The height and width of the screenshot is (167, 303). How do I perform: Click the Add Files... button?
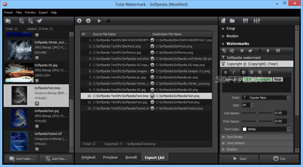56,159
